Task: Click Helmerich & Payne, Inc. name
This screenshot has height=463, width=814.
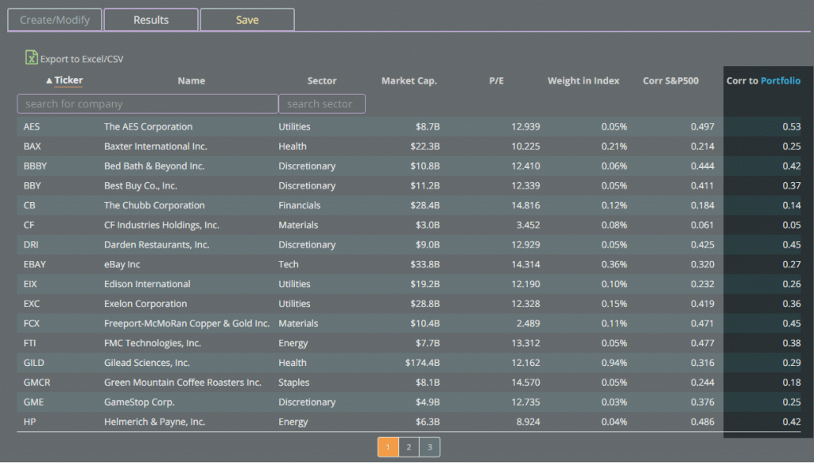Action: (x=155, y=422)
